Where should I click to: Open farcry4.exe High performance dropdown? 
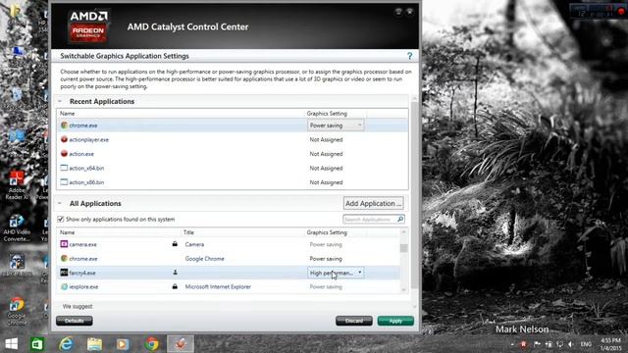(336, 273)
